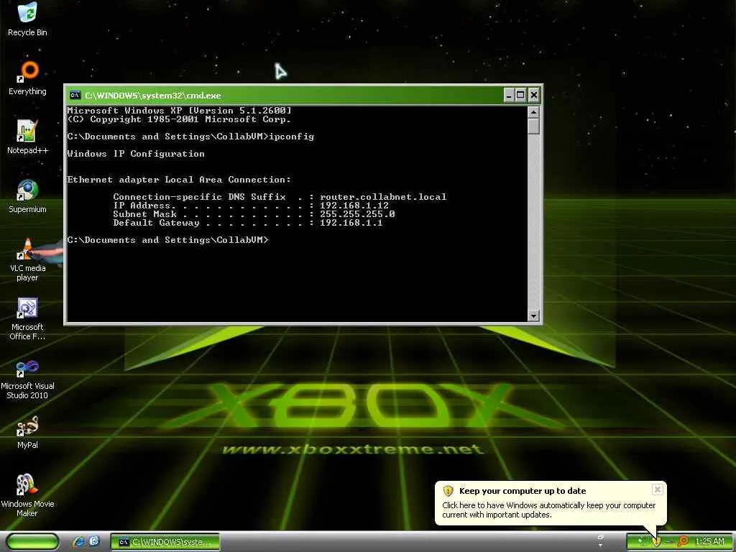Click the yellow security shield tray icon
Viewport: 736px width, 552px height.
click(x=656, y=542)
